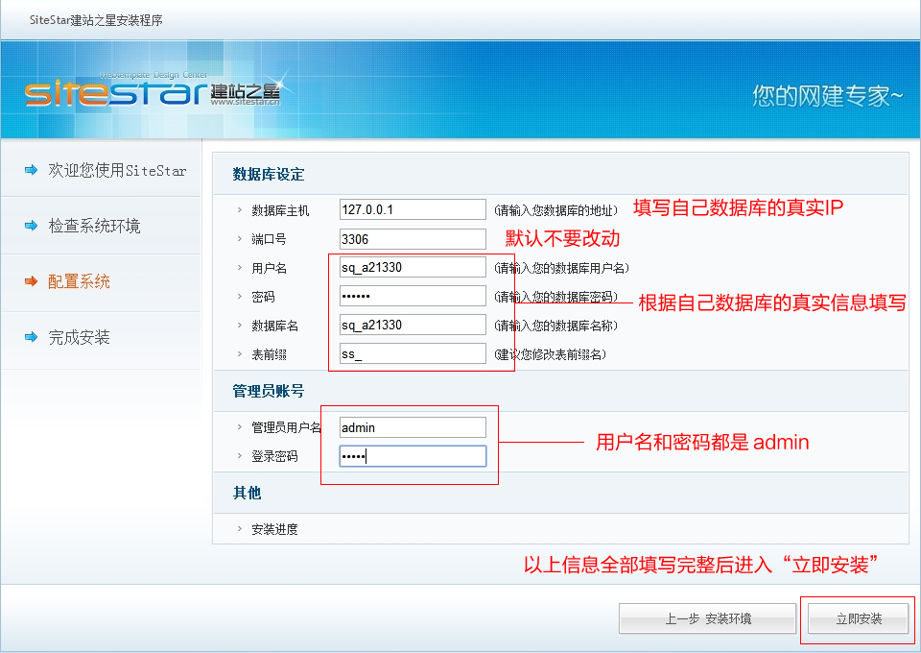
Task: Focus the 数据库主机 field with 127.0.0.1
Action: (413, 209)
